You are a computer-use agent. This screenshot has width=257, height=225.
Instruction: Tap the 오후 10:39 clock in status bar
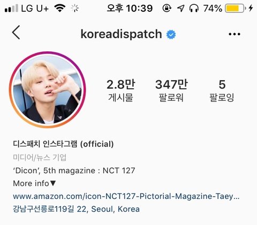(130, 8)
